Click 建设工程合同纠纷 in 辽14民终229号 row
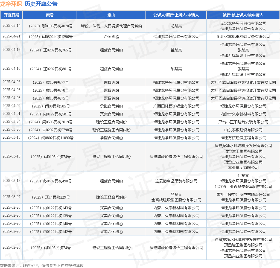The width and height of the screenshot is (280, 268). [x=112, y=197]
